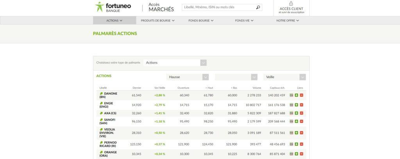The width and height of the screenshot is (400, 159).
Task: Click red minus icon on Sanofi row
Action: (302, 121)
